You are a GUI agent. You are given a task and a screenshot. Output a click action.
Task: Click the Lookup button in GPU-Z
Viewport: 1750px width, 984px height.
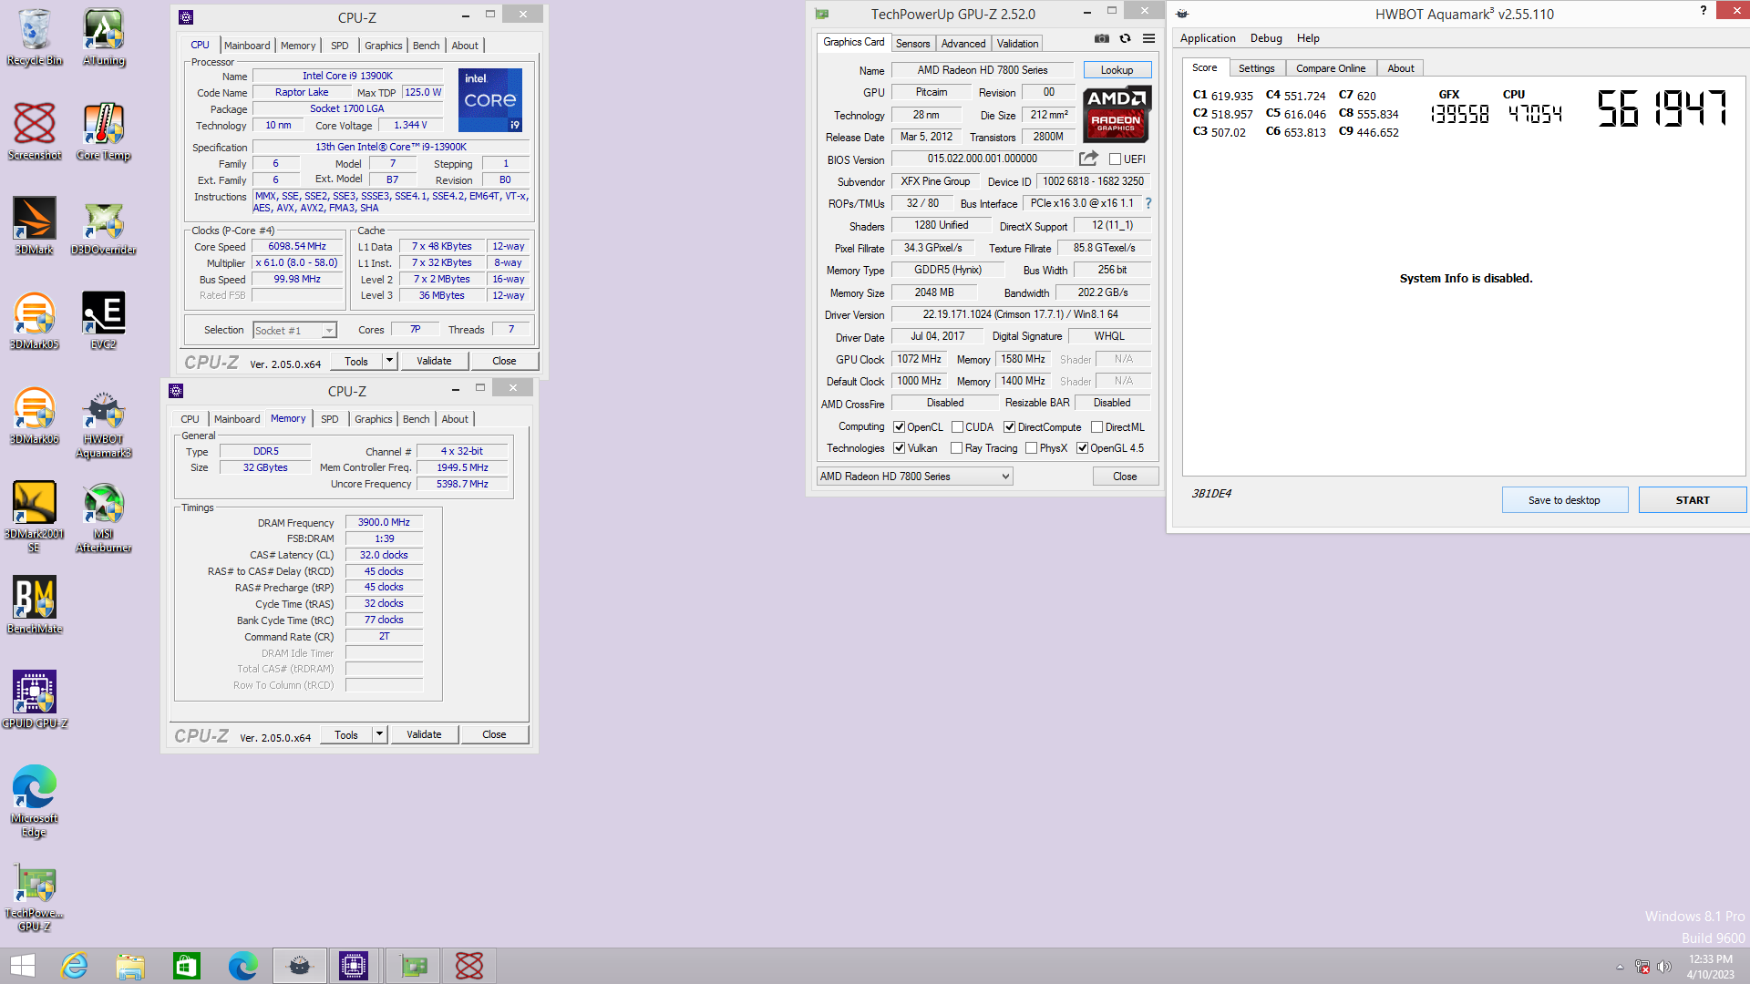pos(1117,70)
